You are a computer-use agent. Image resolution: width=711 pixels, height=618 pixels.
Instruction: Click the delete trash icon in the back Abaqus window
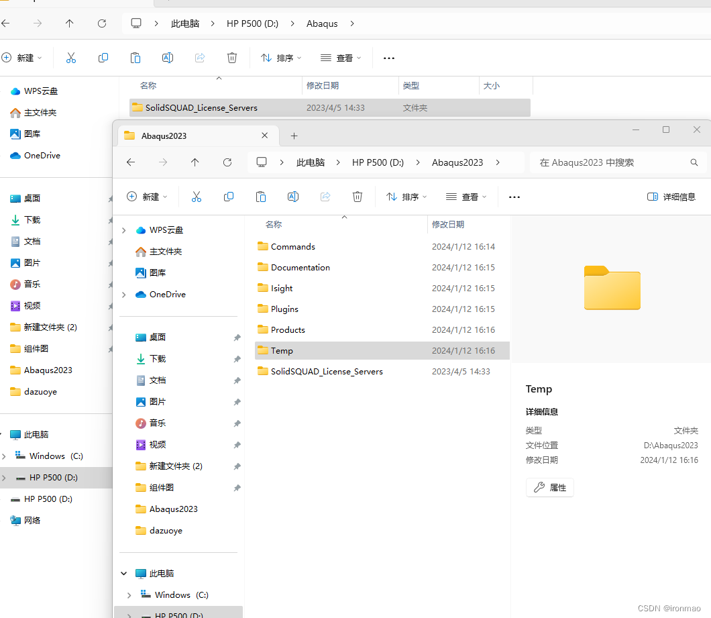232,58
